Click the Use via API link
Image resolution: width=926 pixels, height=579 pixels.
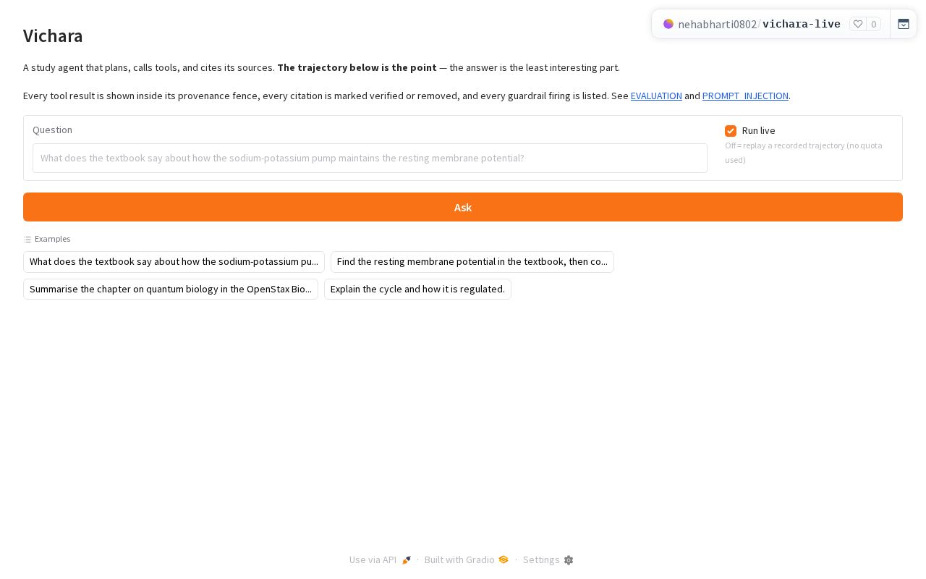click(x=380, y=560)
